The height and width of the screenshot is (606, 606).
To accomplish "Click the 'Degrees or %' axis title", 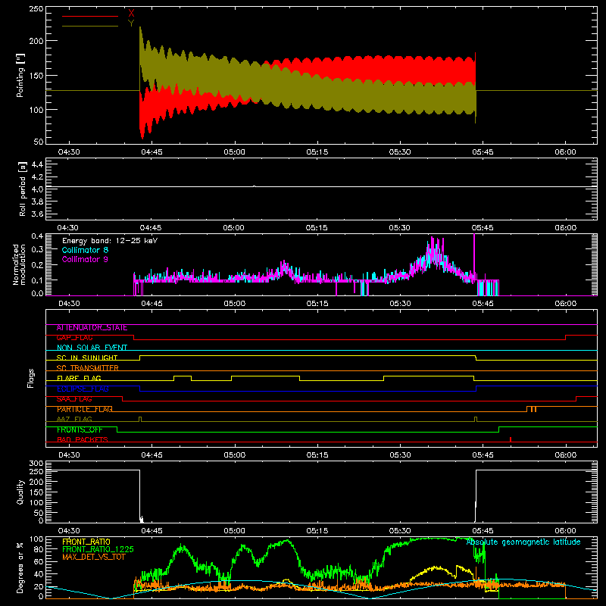I will 20,567.
